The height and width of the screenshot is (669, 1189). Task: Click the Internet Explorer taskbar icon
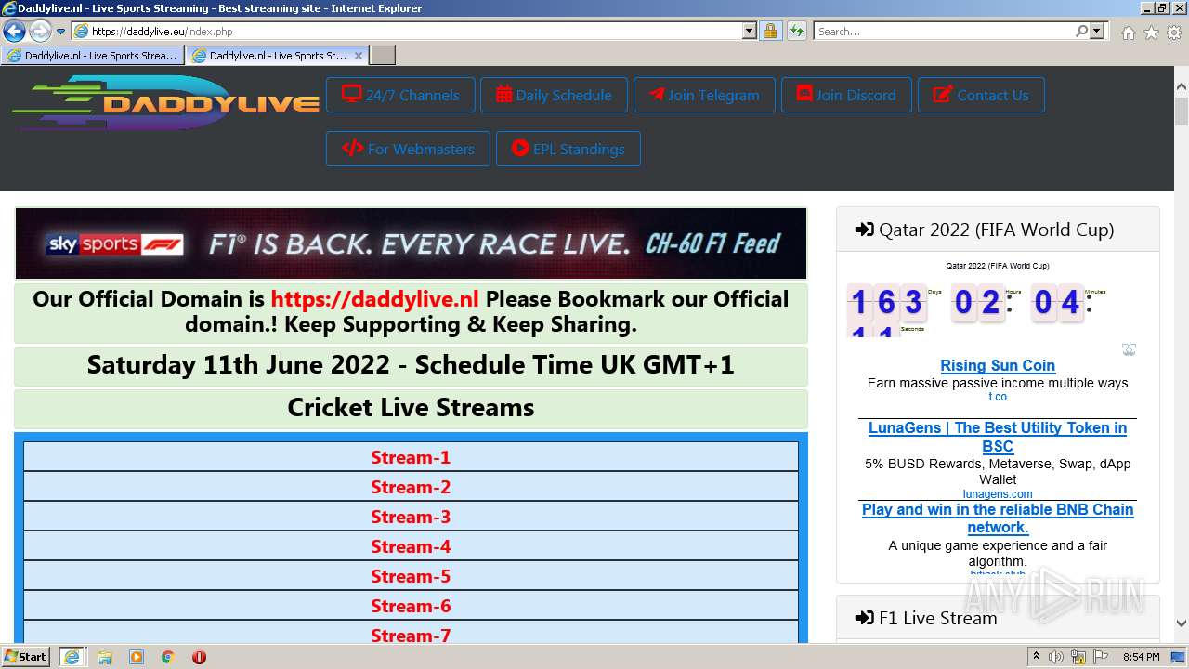click(x=72, y=657)
